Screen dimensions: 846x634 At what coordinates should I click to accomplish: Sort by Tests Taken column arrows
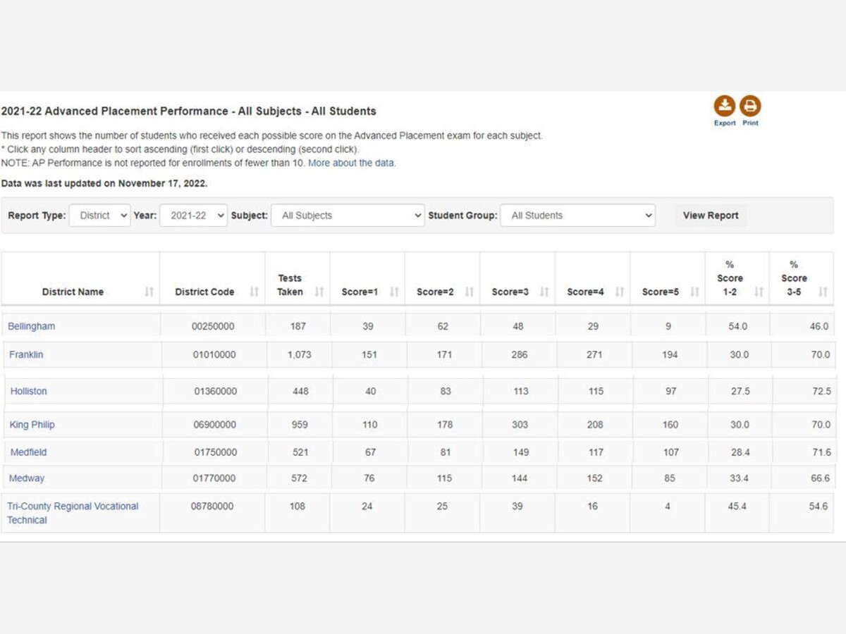click(x=319, y=292)
